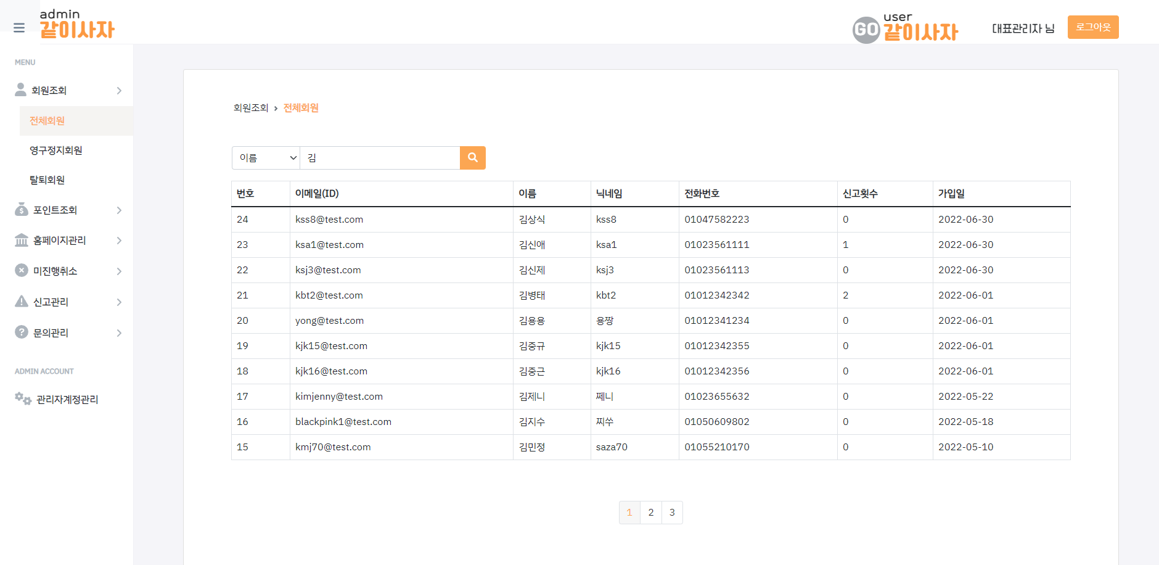Viewport: 1159px width, 565px height.
Task: Click report count 2 for kbt2
Action: coord(846,295)
